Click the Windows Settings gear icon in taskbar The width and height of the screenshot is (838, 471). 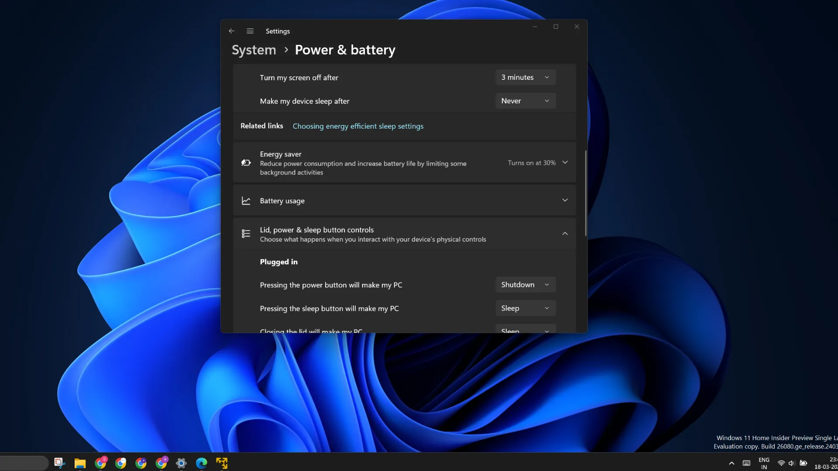[x=181, y=462]
